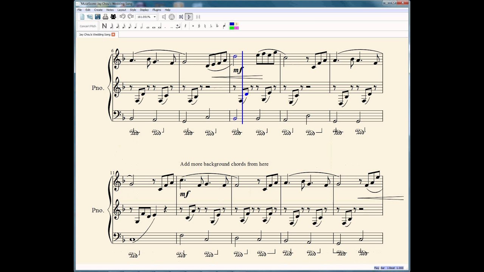Print the score with the printer icon
The width and height of the screenshot is (484, 272).
(105, 17)
